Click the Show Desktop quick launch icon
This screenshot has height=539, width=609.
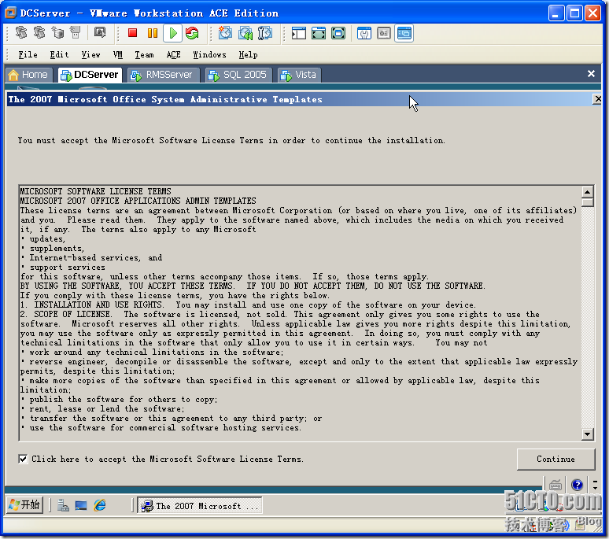click(x=81, y=505)
